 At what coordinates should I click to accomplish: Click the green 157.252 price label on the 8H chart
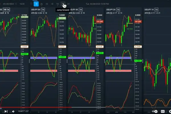click(62, 18)
